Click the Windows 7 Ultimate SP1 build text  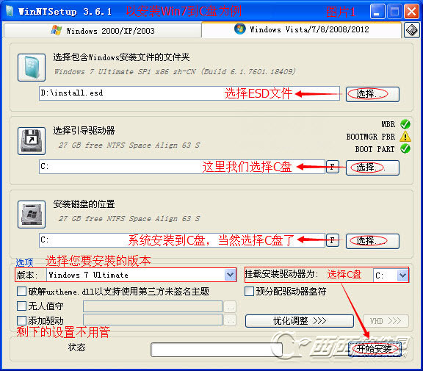pyautogui.click(x=175, y=71)
